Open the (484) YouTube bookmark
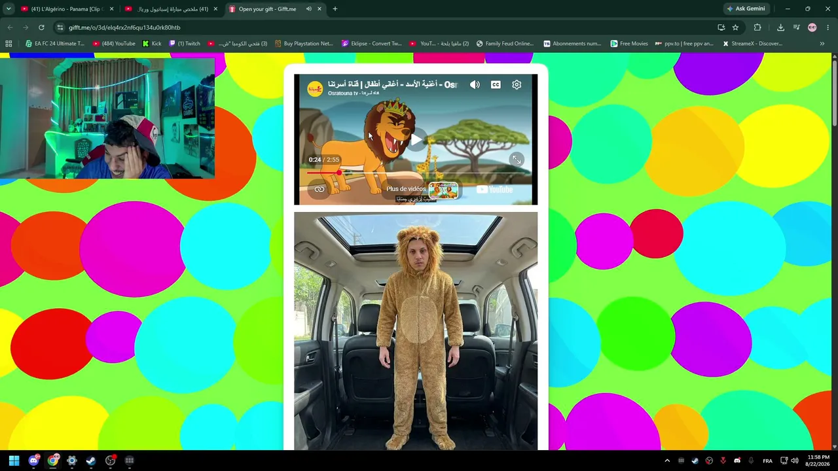Viewport: 838px width, 471px height. 114,44
